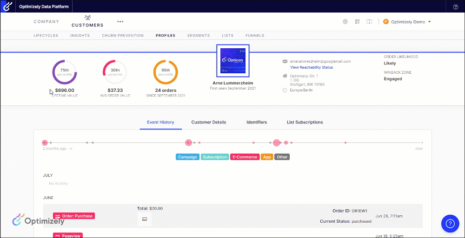Click the $896.00 lifetime value
The height and width of the screenshot is (238, 465).
click(65, 90)
